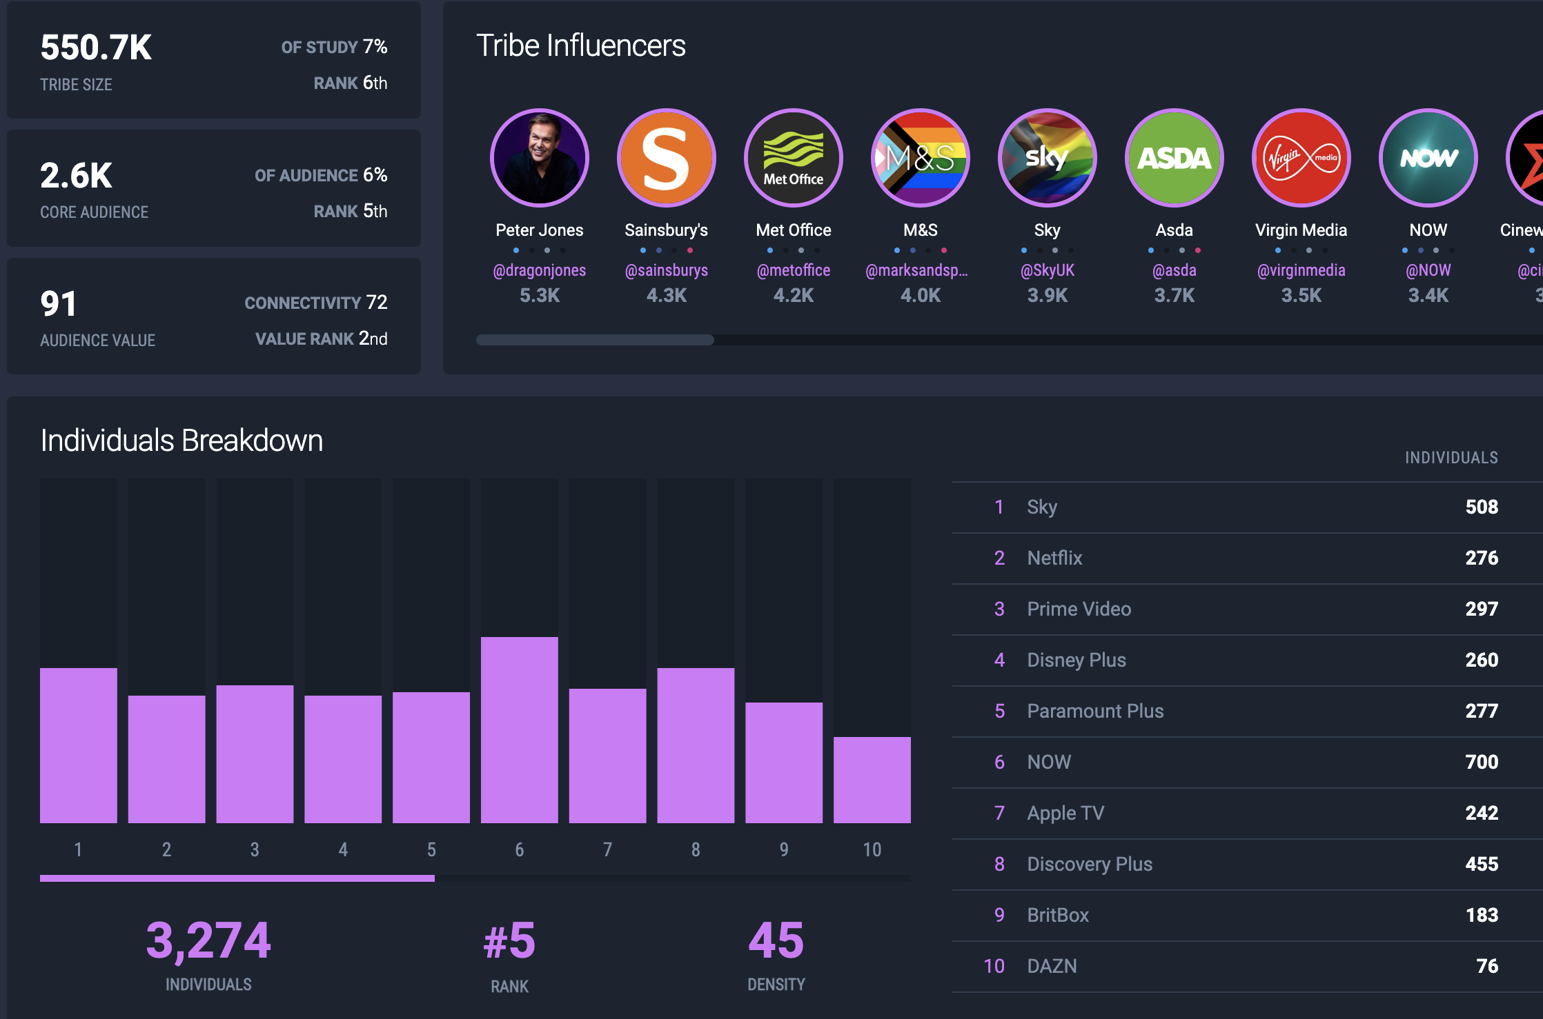
Task: Click the CONNECTIVITY 72 label
Action: tap(316, 303)
